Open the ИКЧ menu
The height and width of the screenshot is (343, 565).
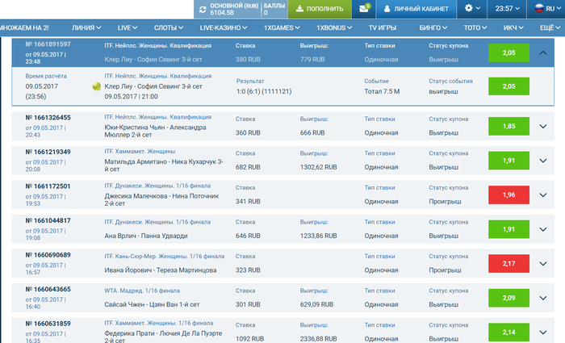[513, 27]
